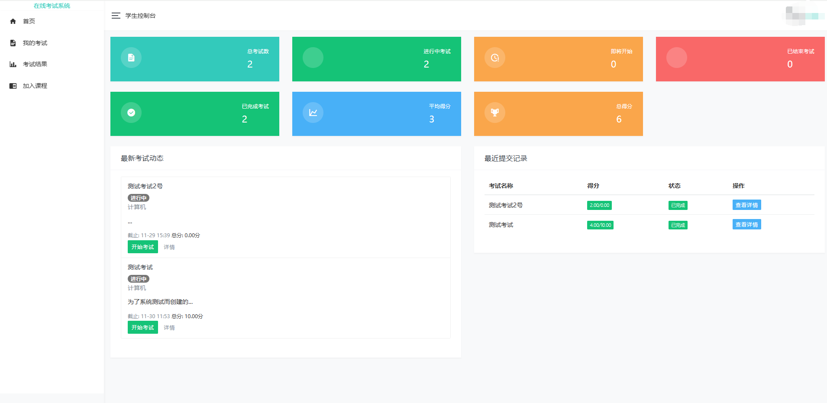The width and height of the screenshot is (827, 403).
Task: Open 我的考试 in the sidebar menu
Action: pyautogui.click(x=35, y=43)
